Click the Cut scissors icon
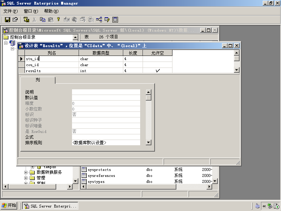 click(x=34, y=20)
